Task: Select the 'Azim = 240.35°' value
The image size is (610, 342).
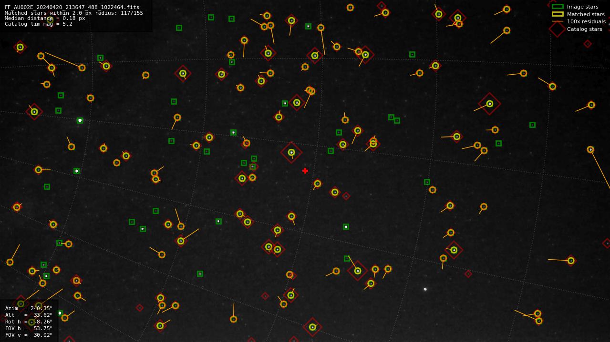Action: coord(29,308)
